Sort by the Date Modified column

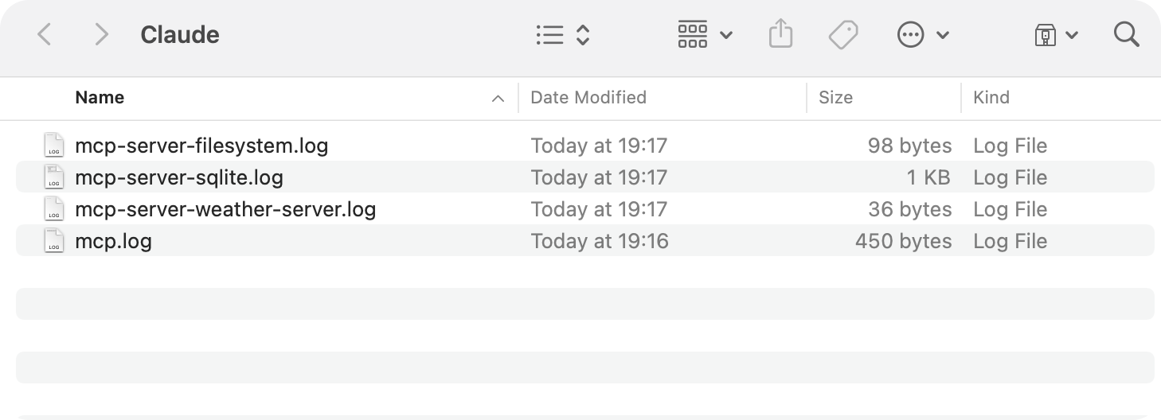coord(588,98)
